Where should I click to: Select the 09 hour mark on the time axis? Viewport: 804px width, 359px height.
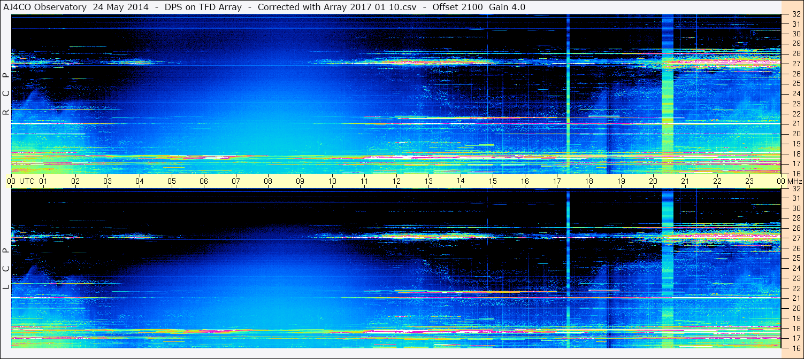point(300,181)
